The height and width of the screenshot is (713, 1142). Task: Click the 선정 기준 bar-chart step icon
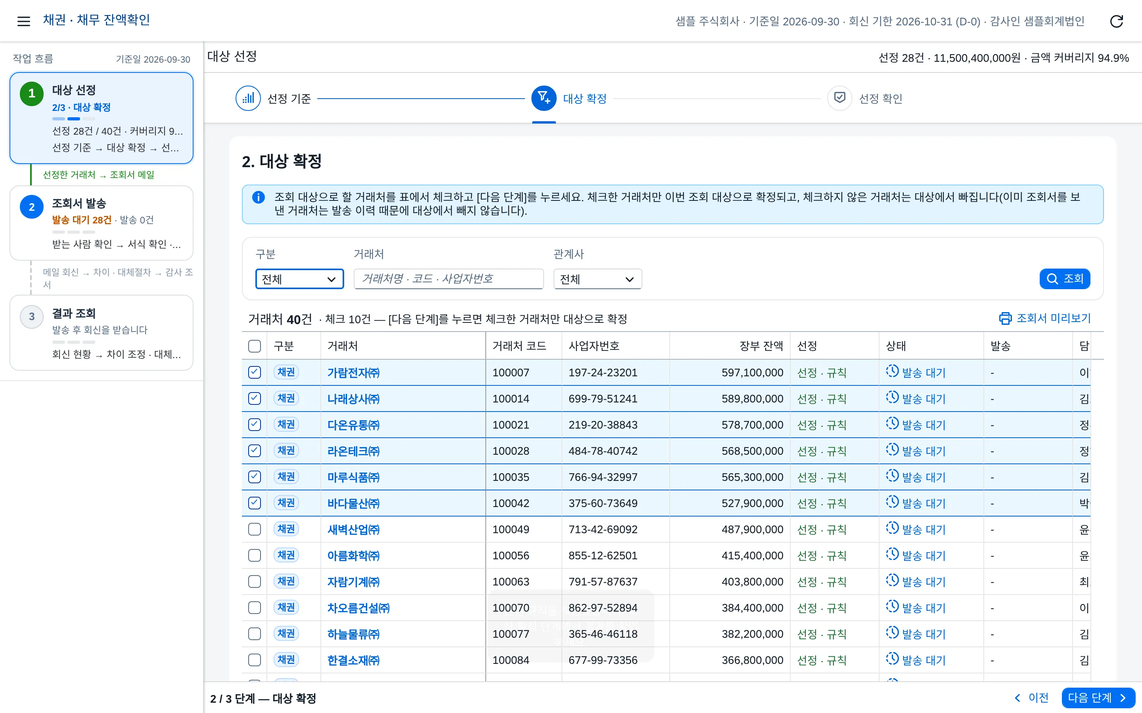248,98
